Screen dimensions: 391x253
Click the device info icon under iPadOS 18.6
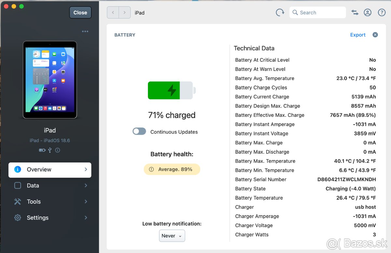pos(58,150)
